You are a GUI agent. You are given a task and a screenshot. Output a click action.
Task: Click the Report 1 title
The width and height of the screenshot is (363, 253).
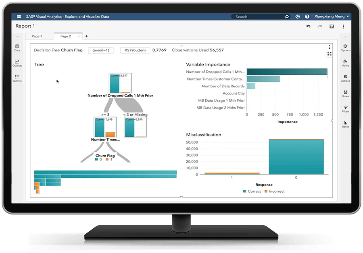(x=25, y=26)
